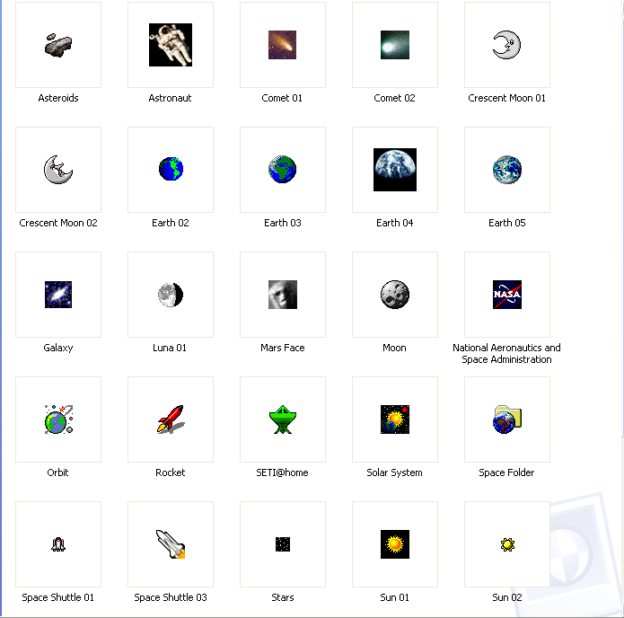Open the Space Folder icon
The height and width of the screenshot is (618, 624).
[x=507, y=419]
